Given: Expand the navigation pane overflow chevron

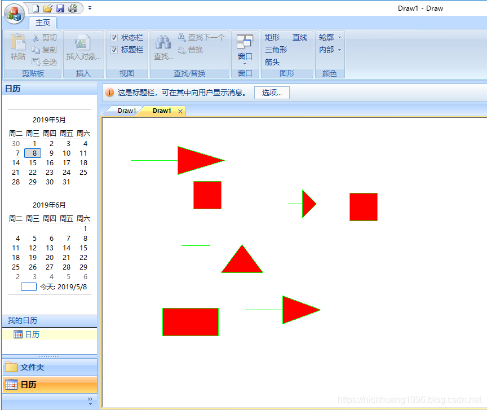Looking at the screenshot, I should [x=90, y=400].
